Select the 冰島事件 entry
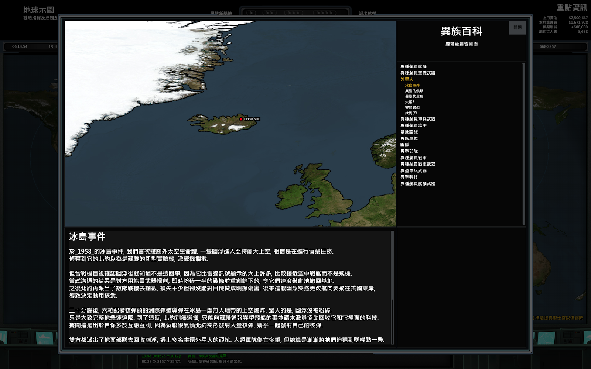 click(412, 85)
